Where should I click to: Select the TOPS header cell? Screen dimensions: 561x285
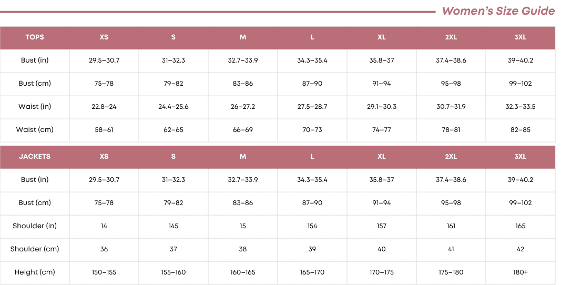click(35, 37)
